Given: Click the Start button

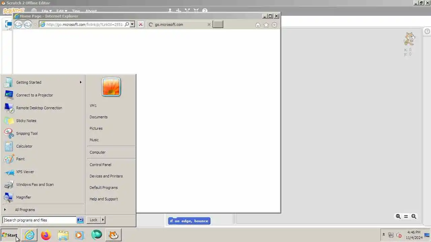Looking at the screenshot, I should pyautogui.click(x=9, y=235).
